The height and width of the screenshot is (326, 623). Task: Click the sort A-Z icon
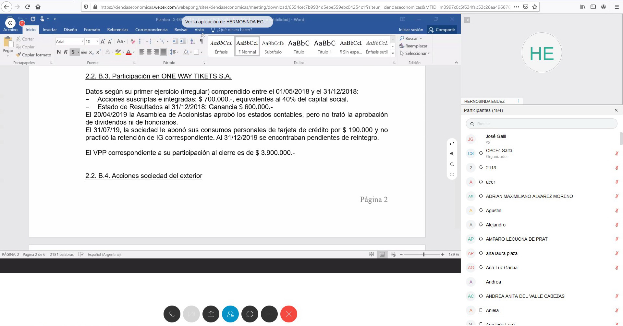pos(193,41)
